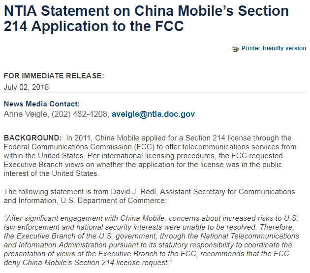This screenshot has width=310, height=273.
Task: Click the printer icon
Action: [x=235, y=48]
